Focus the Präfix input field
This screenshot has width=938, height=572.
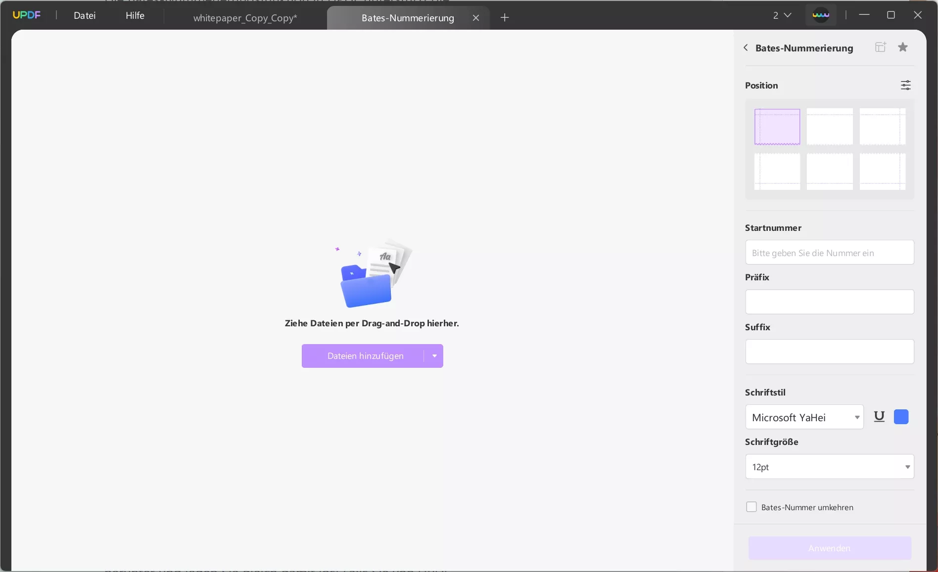pyautogui.click(x=830, y=302)
